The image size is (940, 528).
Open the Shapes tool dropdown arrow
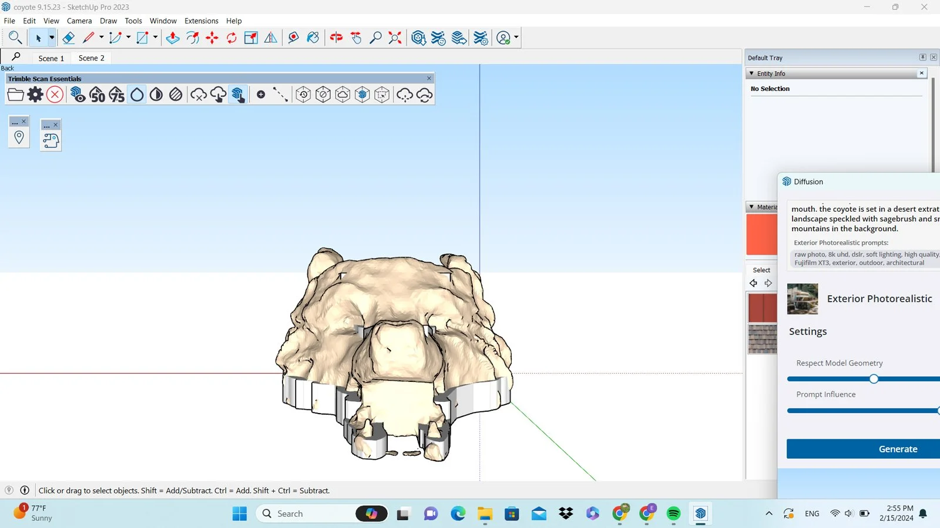155,38
